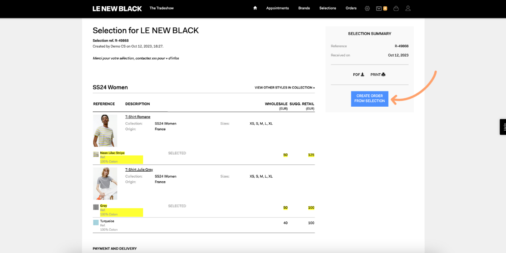Click the Turquoise color swatch

(96, 222)
